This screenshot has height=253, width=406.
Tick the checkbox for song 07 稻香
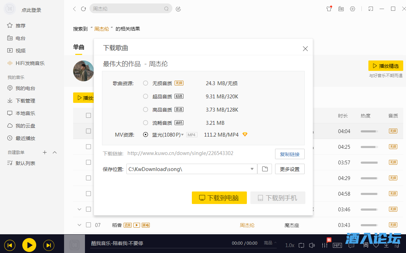pos(88,225)
